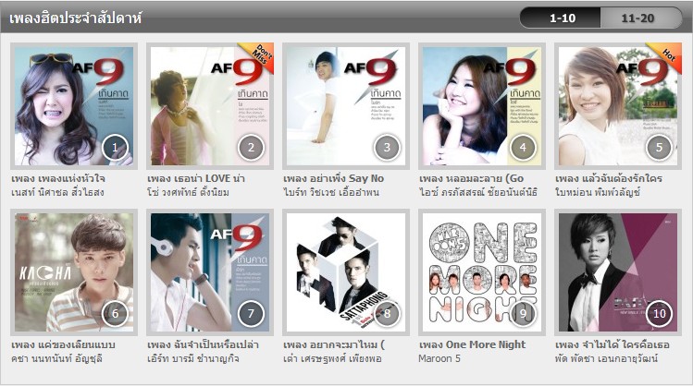Open song link เพลง ฉันจำเป็นหรือเปล่า

click(x=203, y=344)
